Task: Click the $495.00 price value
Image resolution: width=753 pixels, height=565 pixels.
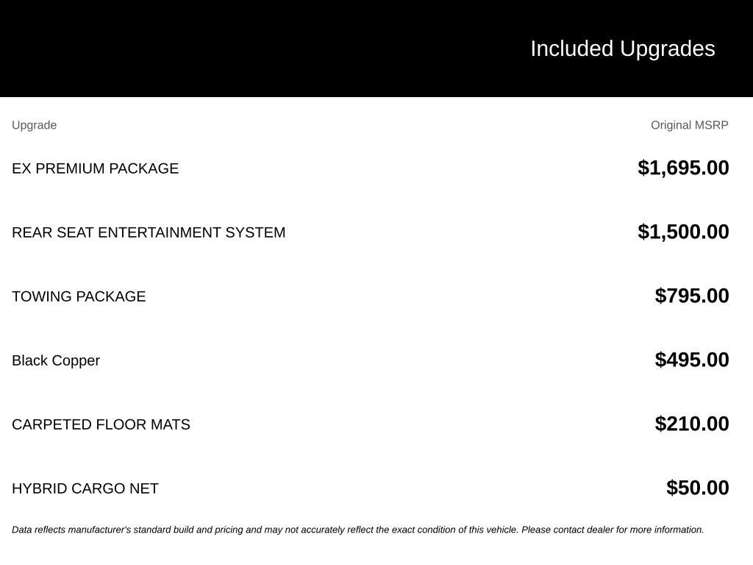Action: click(x=692, y=359)
